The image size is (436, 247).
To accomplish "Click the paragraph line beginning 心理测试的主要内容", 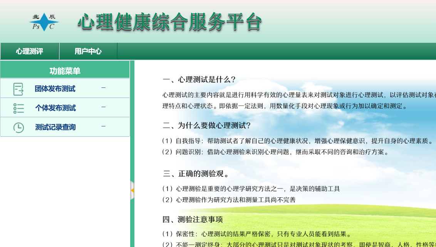I will 299,95.
